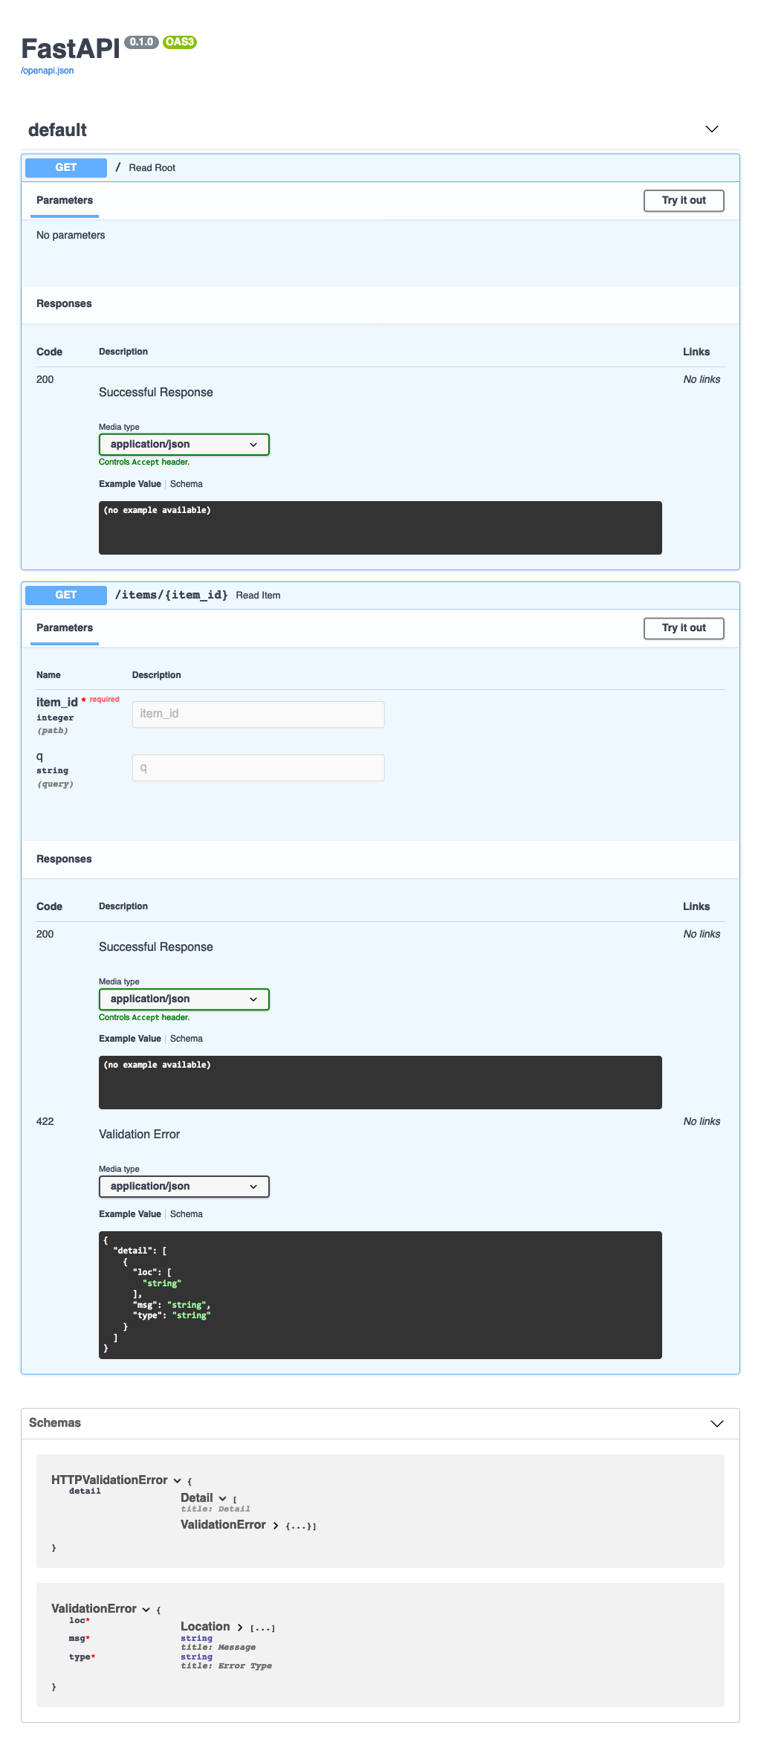Screen dimensions: 761x1745
Task: Show Example Value tab for Read Item 200
Action: (x=130, y=1039)
